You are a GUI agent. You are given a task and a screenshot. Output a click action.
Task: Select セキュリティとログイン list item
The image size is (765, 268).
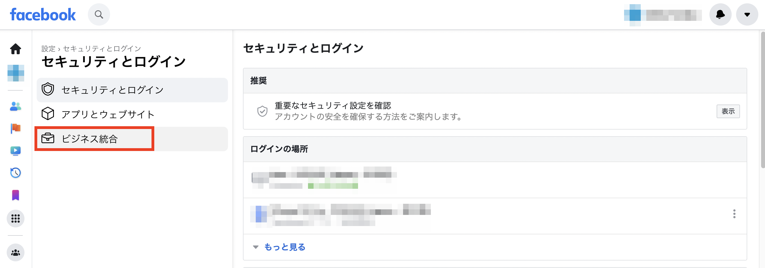click(x=112, y=90)
